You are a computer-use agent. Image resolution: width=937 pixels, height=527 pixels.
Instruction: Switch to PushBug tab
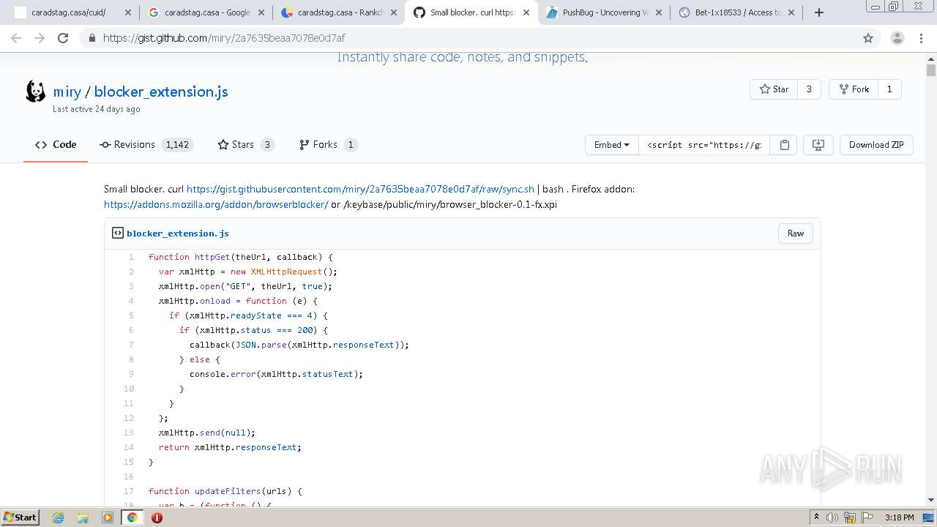[605, 12]
